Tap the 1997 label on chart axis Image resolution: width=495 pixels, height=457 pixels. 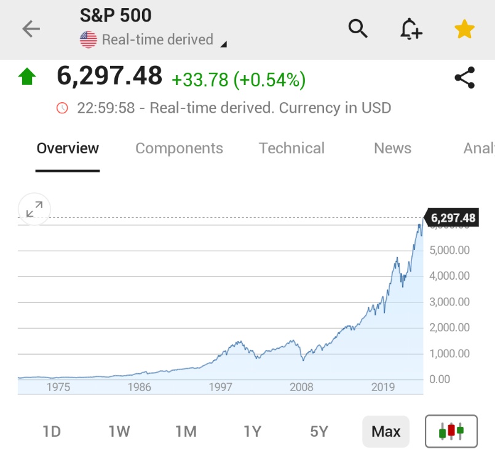pyautogui.click(x=220, y=387)
